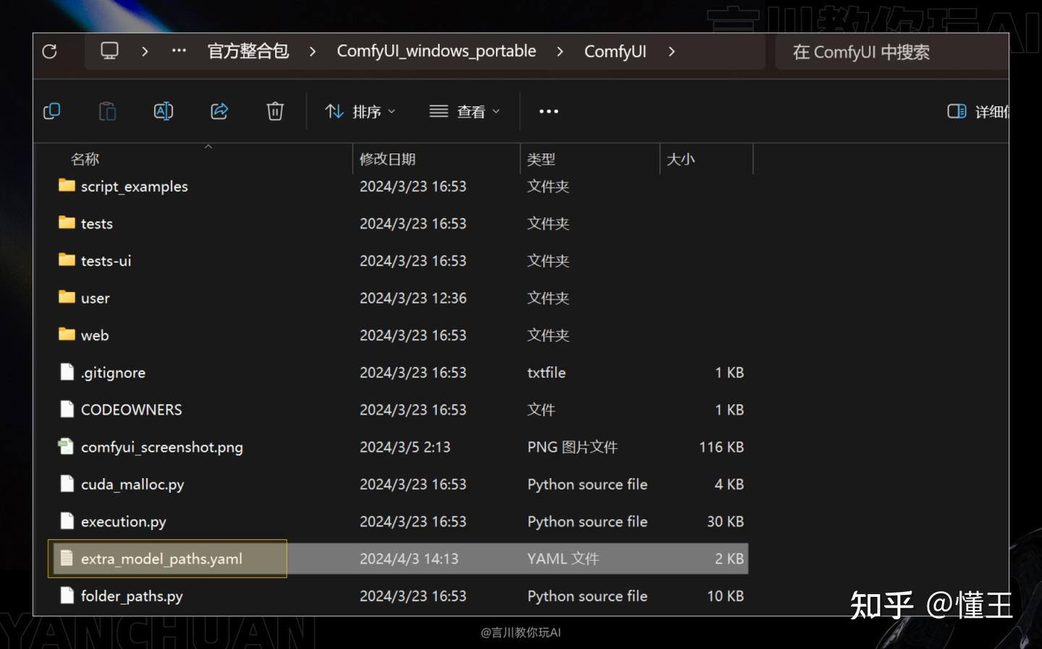Viewport: 1042px width, 649px height.
Task: Open the 排序 sort dropdown
Action: point(360,111)
